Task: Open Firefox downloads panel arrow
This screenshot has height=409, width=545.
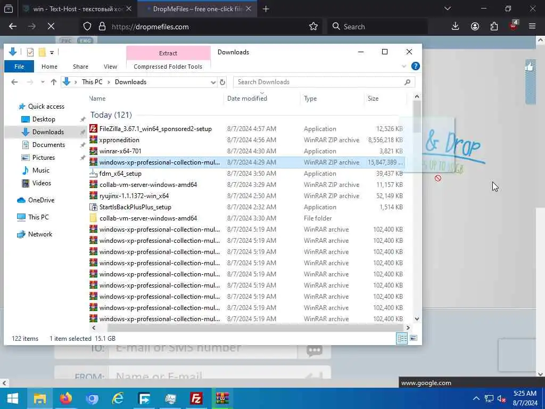Action: pyautogui.click(x=456, y=27)
